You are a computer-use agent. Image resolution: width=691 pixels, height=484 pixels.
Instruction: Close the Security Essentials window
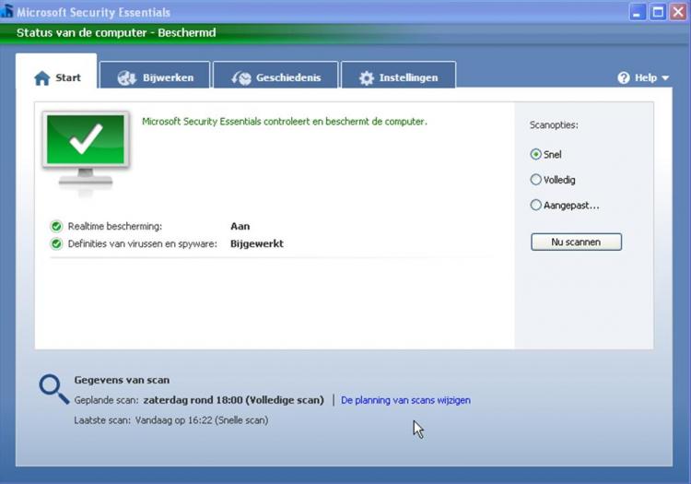pos(678,12)
